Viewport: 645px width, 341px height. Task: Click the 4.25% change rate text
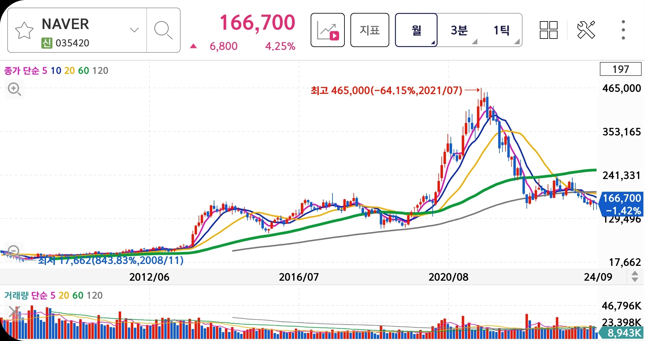point(280,46)
